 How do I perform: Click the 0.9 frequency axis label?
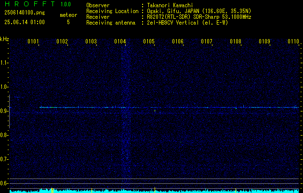(x=3, y=111)
